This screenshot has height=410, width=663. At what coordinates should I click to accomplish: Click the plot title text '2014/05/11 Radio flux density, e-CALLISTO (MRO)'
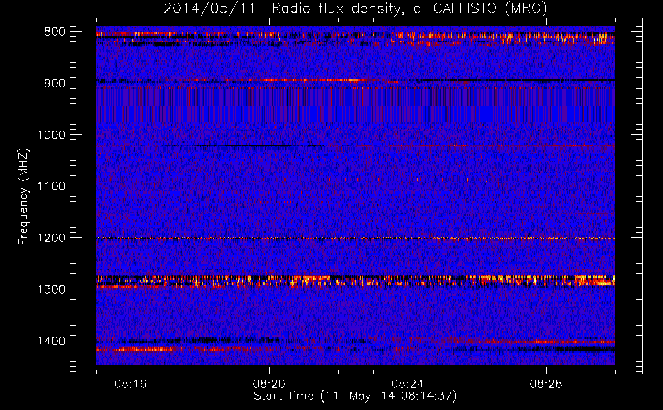(x=355, y=8)
